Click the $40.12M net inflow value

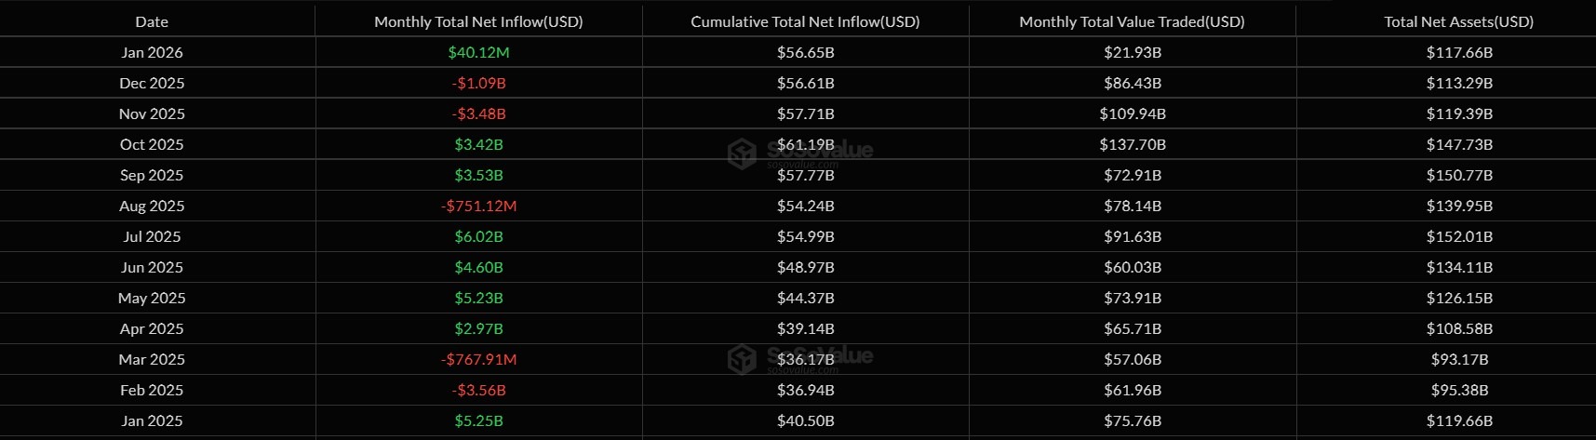(x=478, y=52)
